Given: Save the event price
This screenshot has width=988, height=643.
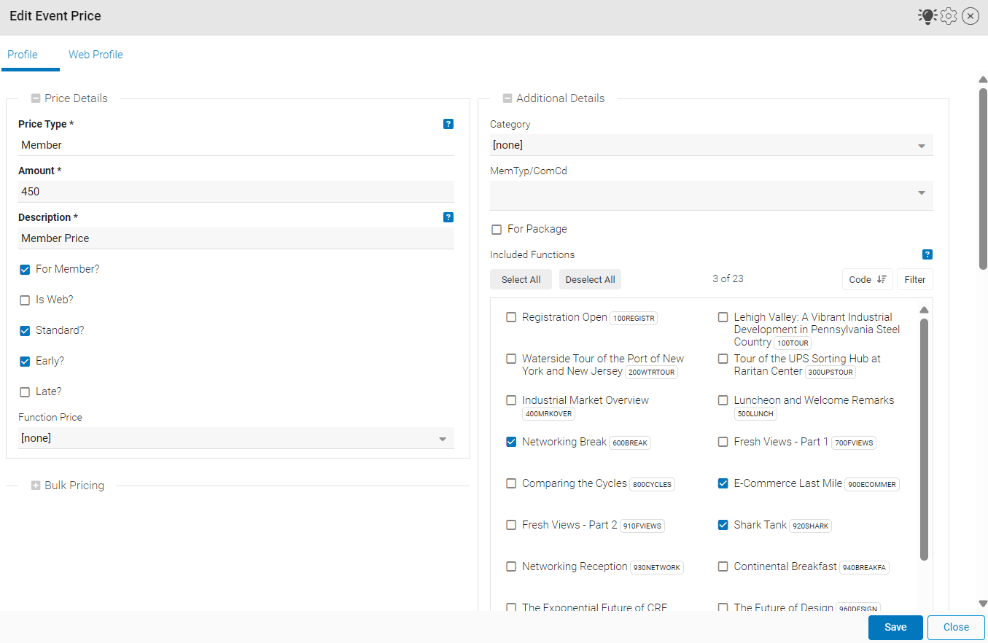Looking at the screenshot, I should pos(895,627).
